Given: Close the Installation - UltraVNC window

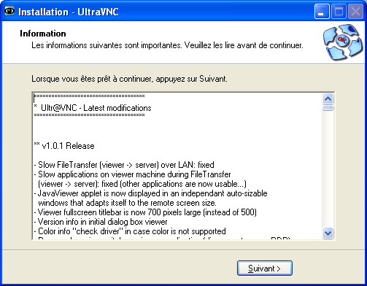Looking at the screenshot, I should pos(355,12).
